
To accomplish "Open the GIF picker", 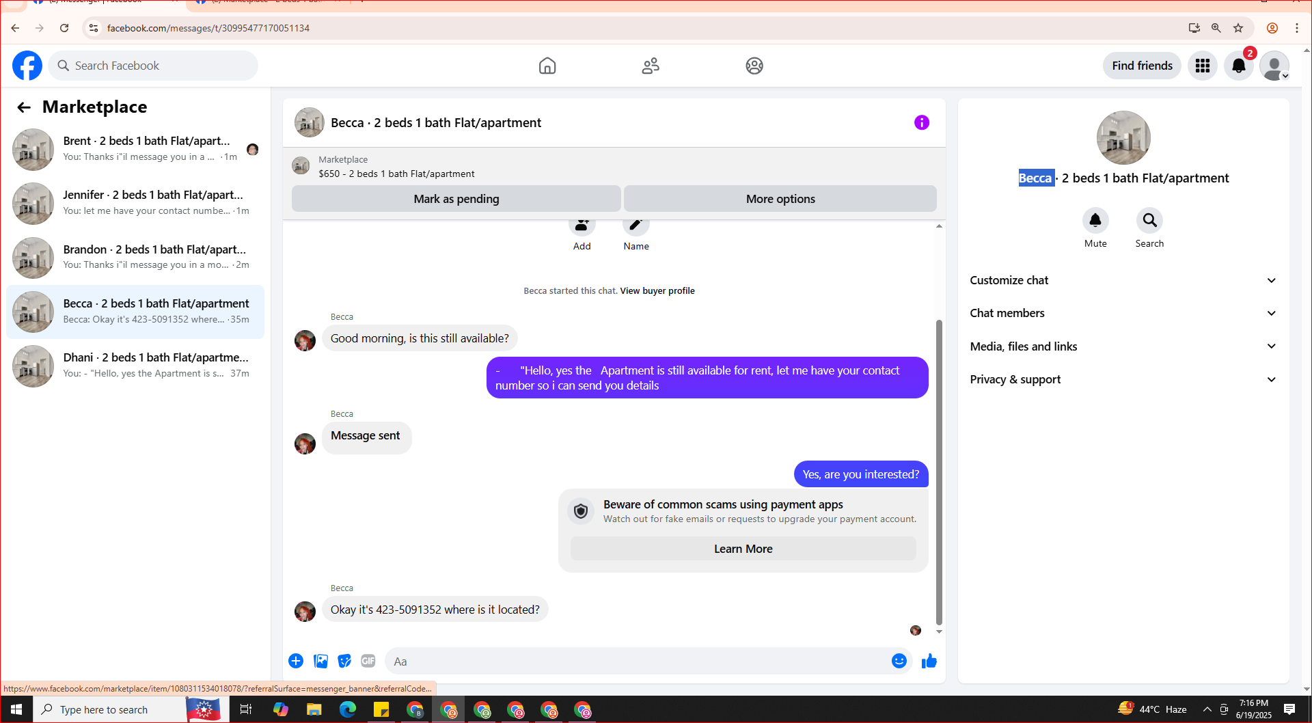I will tap(368, 661).
